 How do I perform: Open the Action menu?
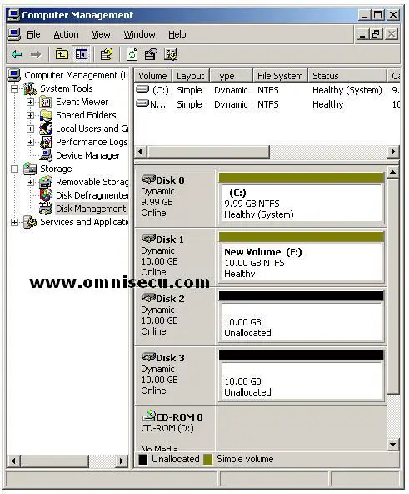[66, 34]
